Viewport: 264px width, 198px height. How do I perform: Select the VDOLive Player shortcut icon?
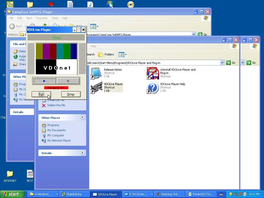96,88
